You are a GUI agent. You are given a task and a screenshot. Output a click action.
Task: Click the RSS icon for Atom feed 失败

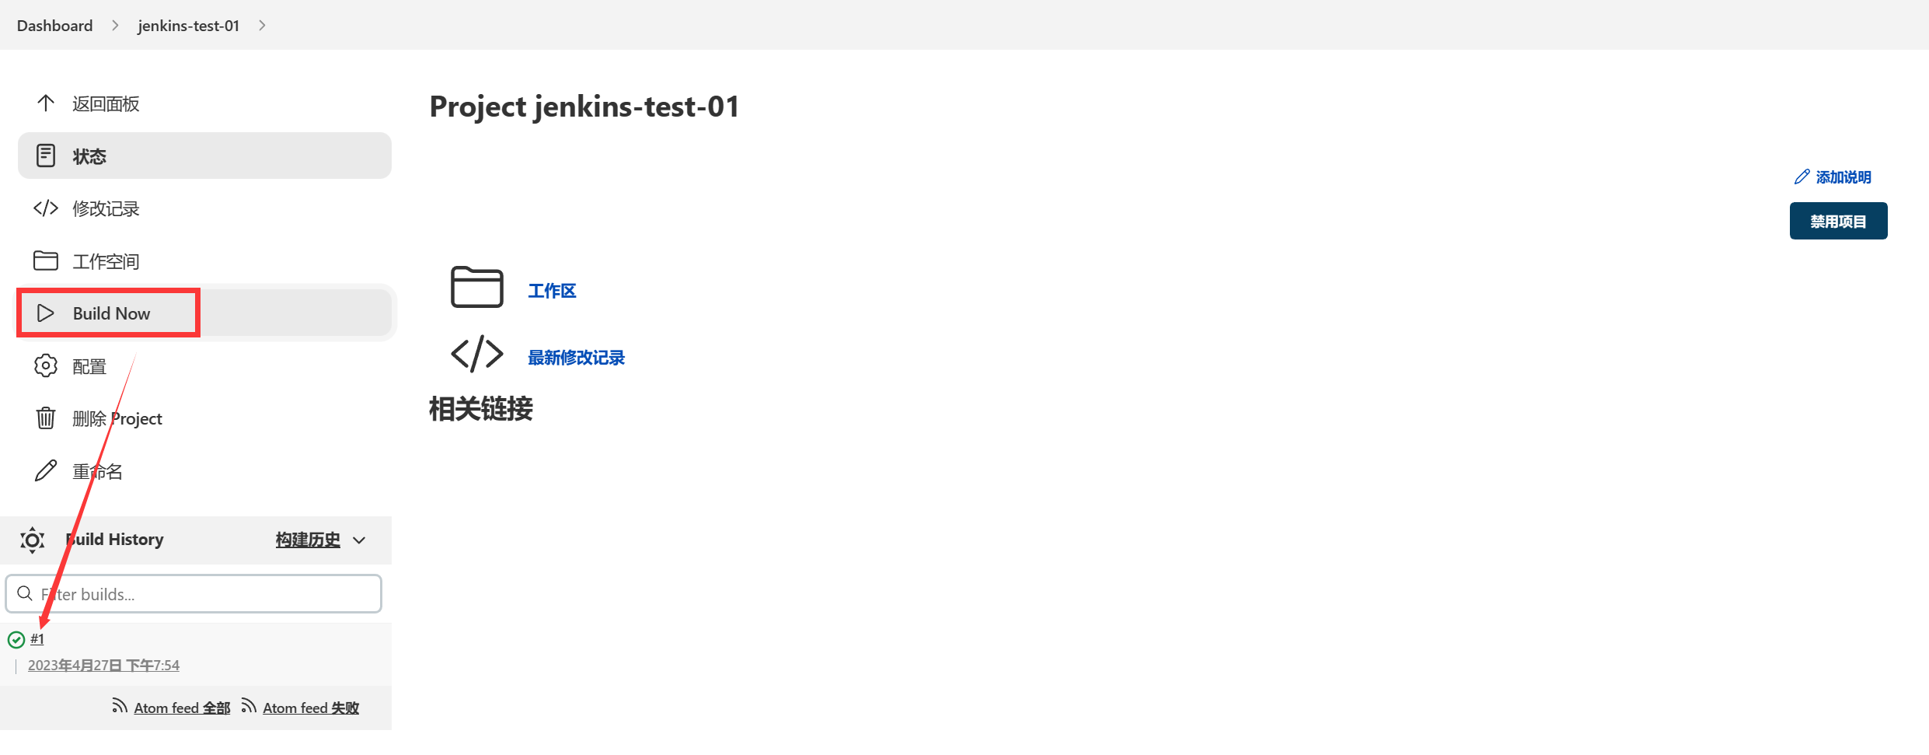tap(249, 706)
